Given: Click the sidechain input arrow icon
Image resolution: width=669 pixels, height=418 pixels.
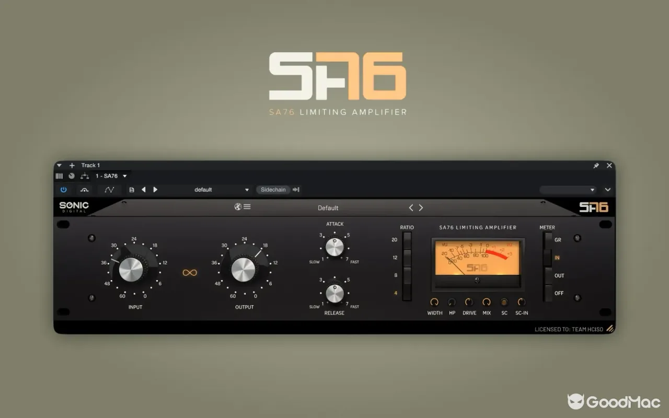Looking at the screenshot, I should pyautogui.click(x=296, y=190).
